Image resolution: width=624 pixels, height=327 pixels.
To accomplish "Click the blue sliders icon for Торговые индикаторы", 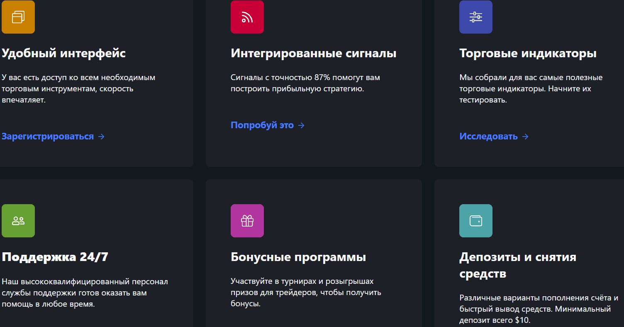I will (x=475, y=17).
